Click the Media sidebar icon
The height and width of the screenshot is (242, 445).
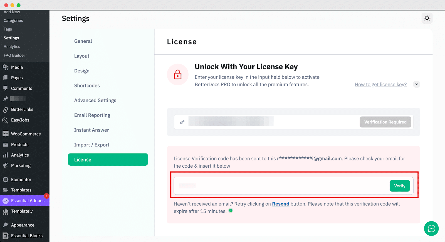click(6, 67)
